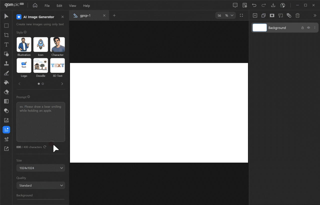This screenshot has width=320, height=205.
Task: Redo the last action
Action: click(264, 5)
